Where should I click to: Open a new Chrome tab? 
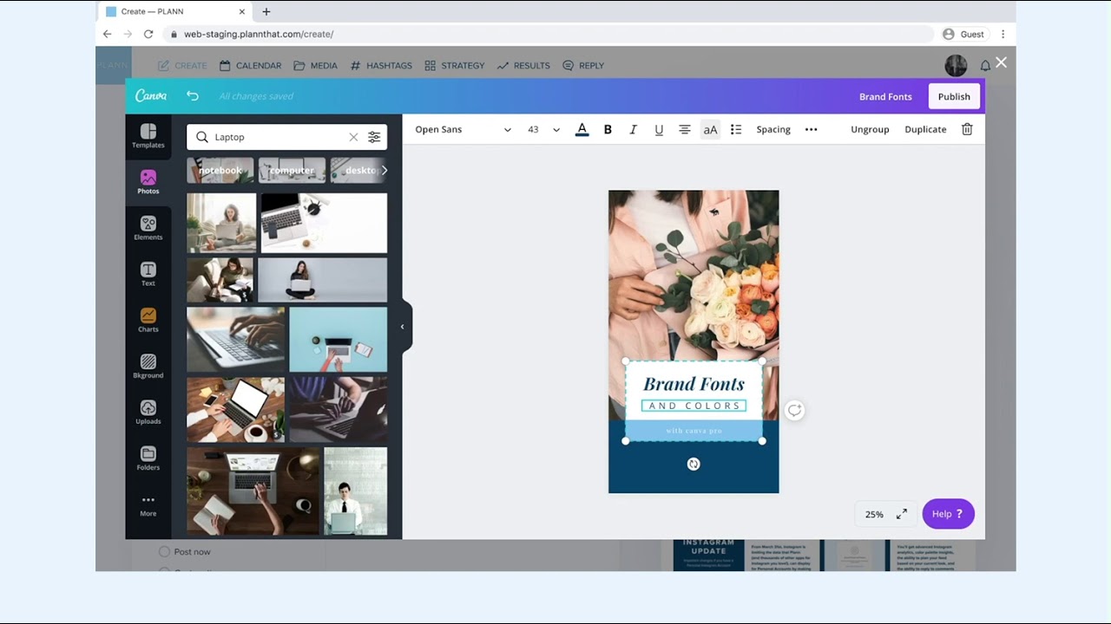266,11
